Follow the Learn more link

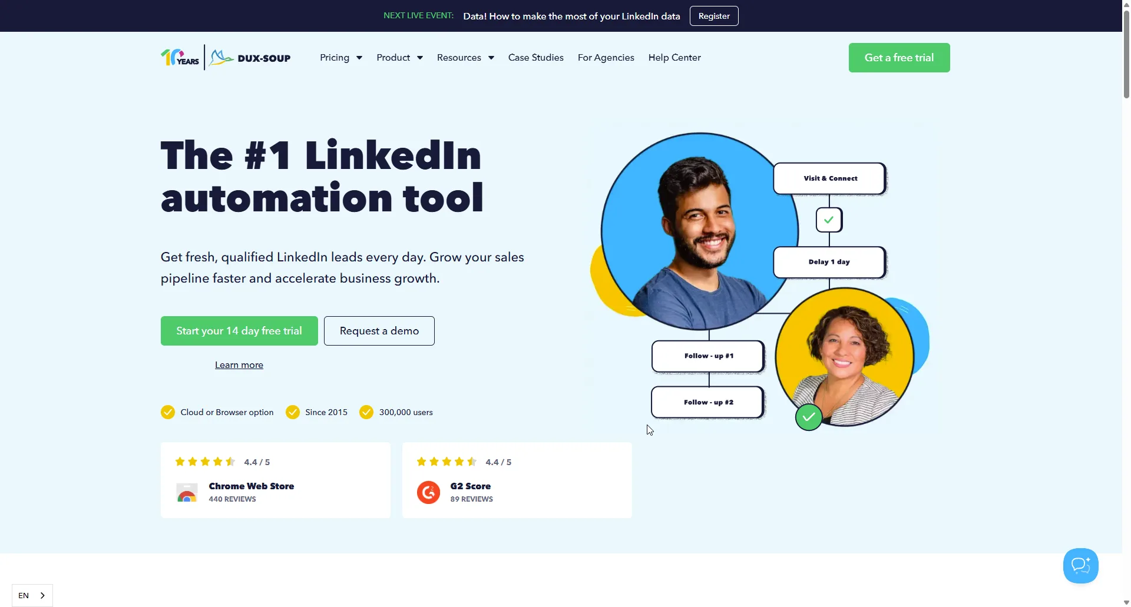(x=239, y=365)
